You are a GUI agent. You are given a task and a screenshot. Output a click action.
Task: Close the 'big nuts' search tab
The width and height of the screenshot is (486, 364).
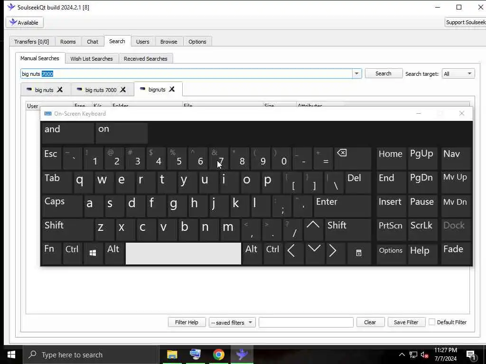(60, 90)
